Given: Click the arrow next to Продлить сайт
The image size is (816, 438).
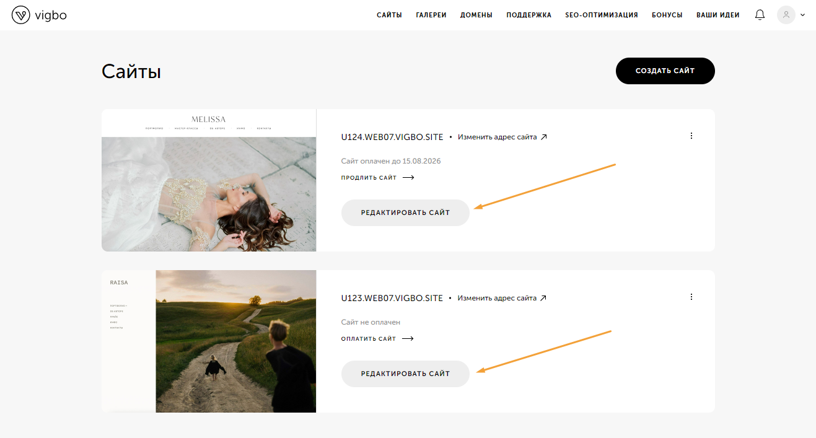Looking at the screenshot, I should (408, 178).
